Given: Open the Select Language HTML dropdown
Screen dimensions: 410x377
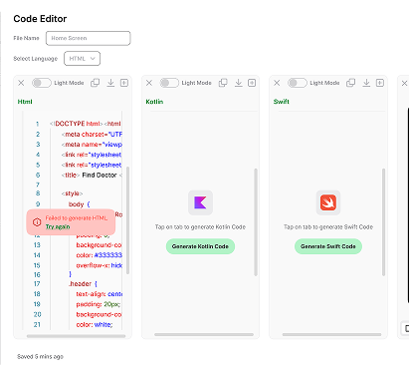Looking at the screenshot, I should pos(82,59).
